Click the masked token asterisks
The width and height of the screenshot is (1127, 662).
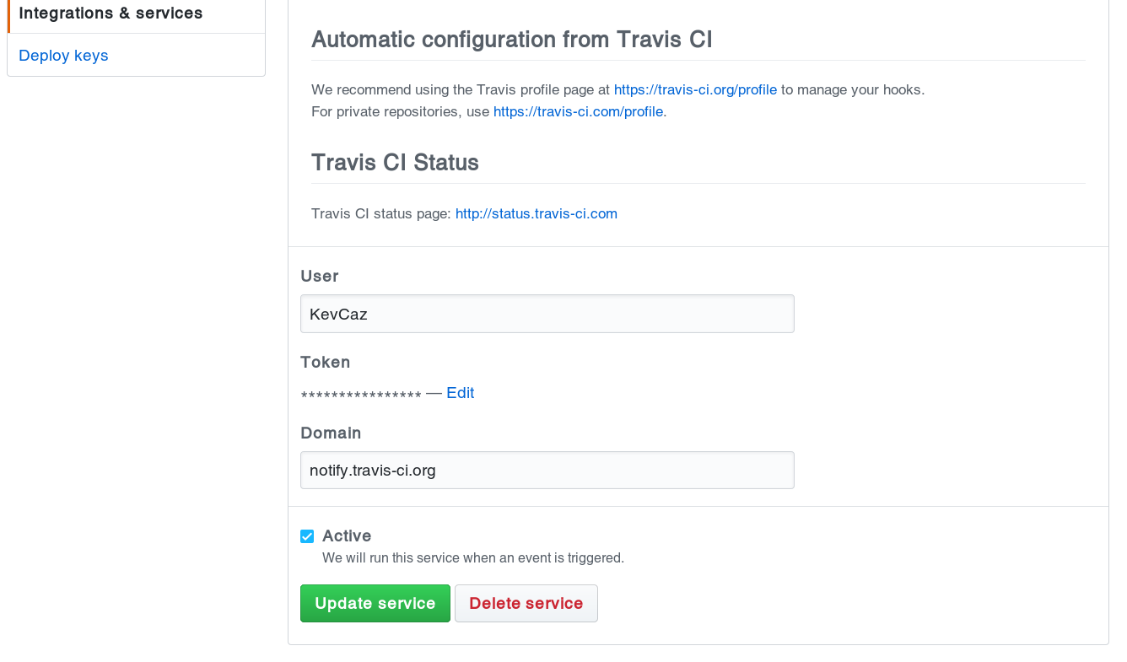(361, 395)
